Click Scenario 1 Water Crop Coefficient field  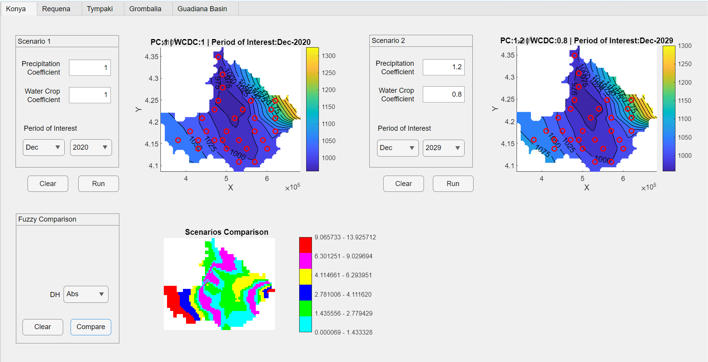tap(90, 95)
